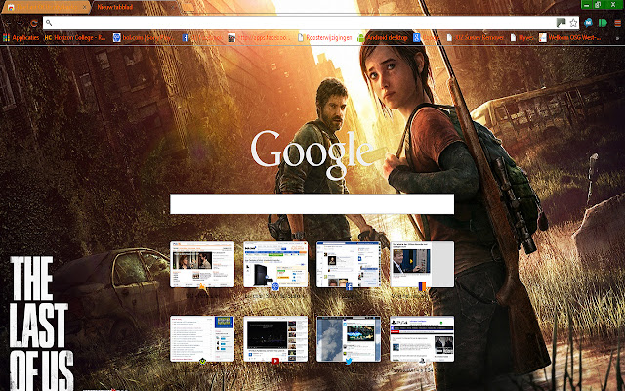625x391 pixels.
Task: Open the NU.nl news thumbnail
Action: point(202,264)
